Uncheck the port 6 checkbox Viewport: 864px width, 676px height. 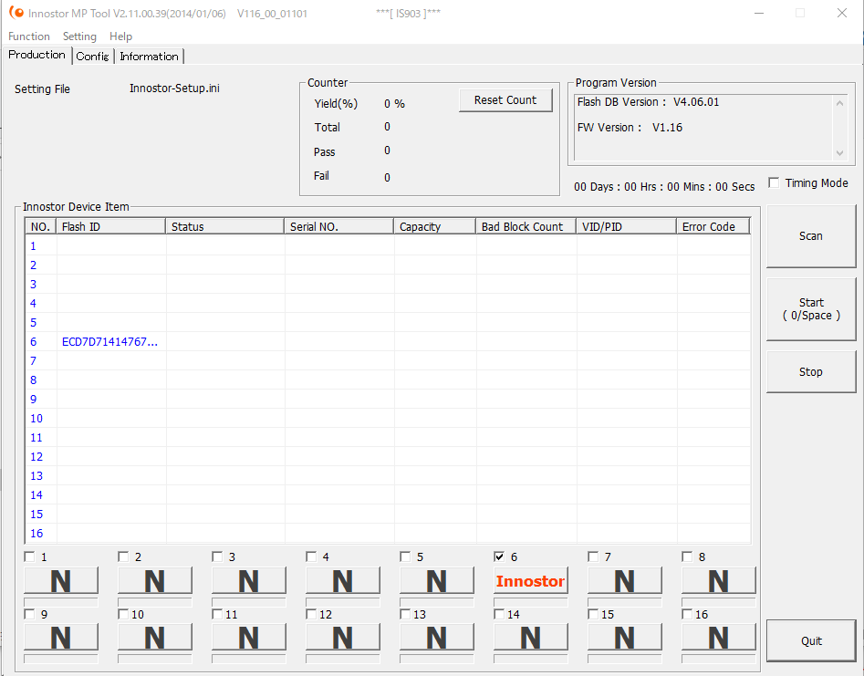pos(499,556)
